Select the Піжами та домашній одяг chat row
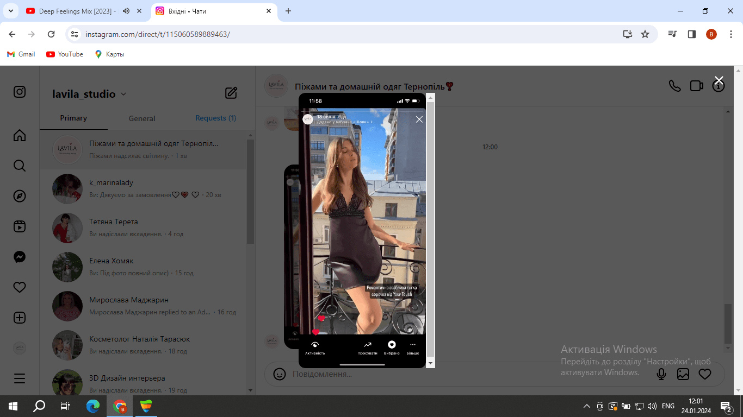 pos(143,149)
